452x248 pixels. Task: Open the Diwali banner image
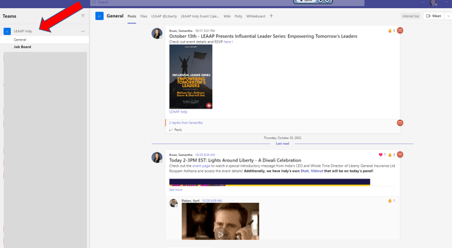[x=269, y=183]
